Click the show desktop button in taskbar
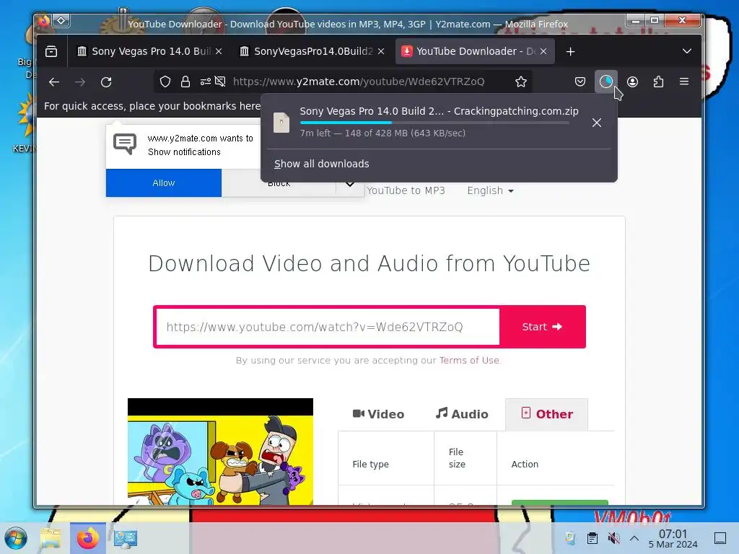Image resolution: width=739 pixels, height=554 pixels. (x=720, y=538)
